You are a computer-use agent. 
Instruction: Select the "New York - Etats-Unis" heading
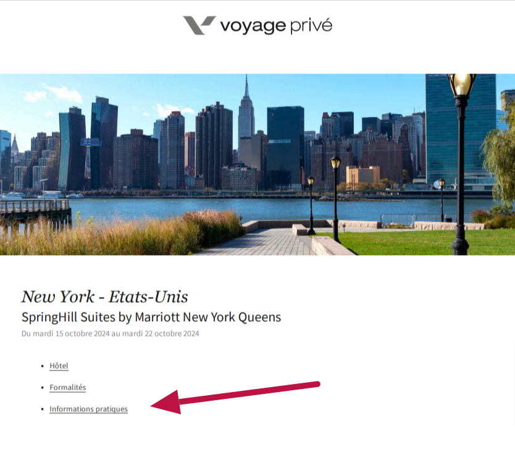click(105, 296)
